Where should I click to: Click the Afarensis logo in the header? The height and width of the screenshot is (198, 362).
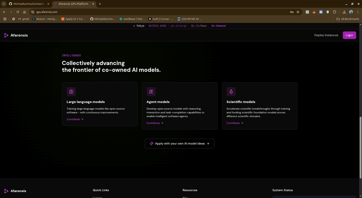pyautogui.click(x=16, y=35)
